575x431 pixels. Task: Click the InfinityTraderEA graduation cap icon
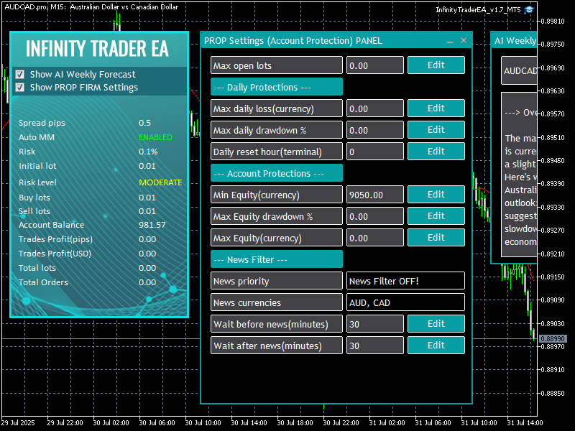click(529, 9)
